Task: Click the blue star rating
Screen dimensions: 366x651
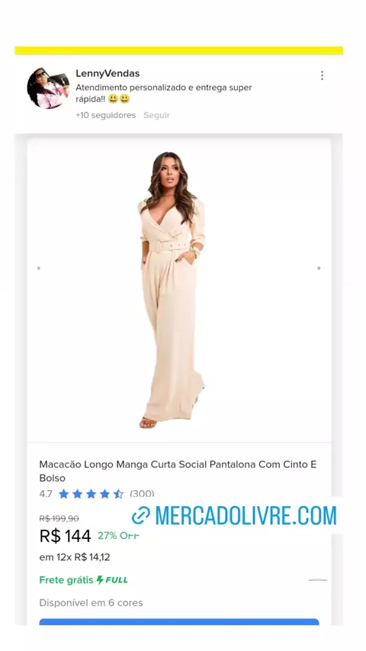Action: tap(91, 494)
